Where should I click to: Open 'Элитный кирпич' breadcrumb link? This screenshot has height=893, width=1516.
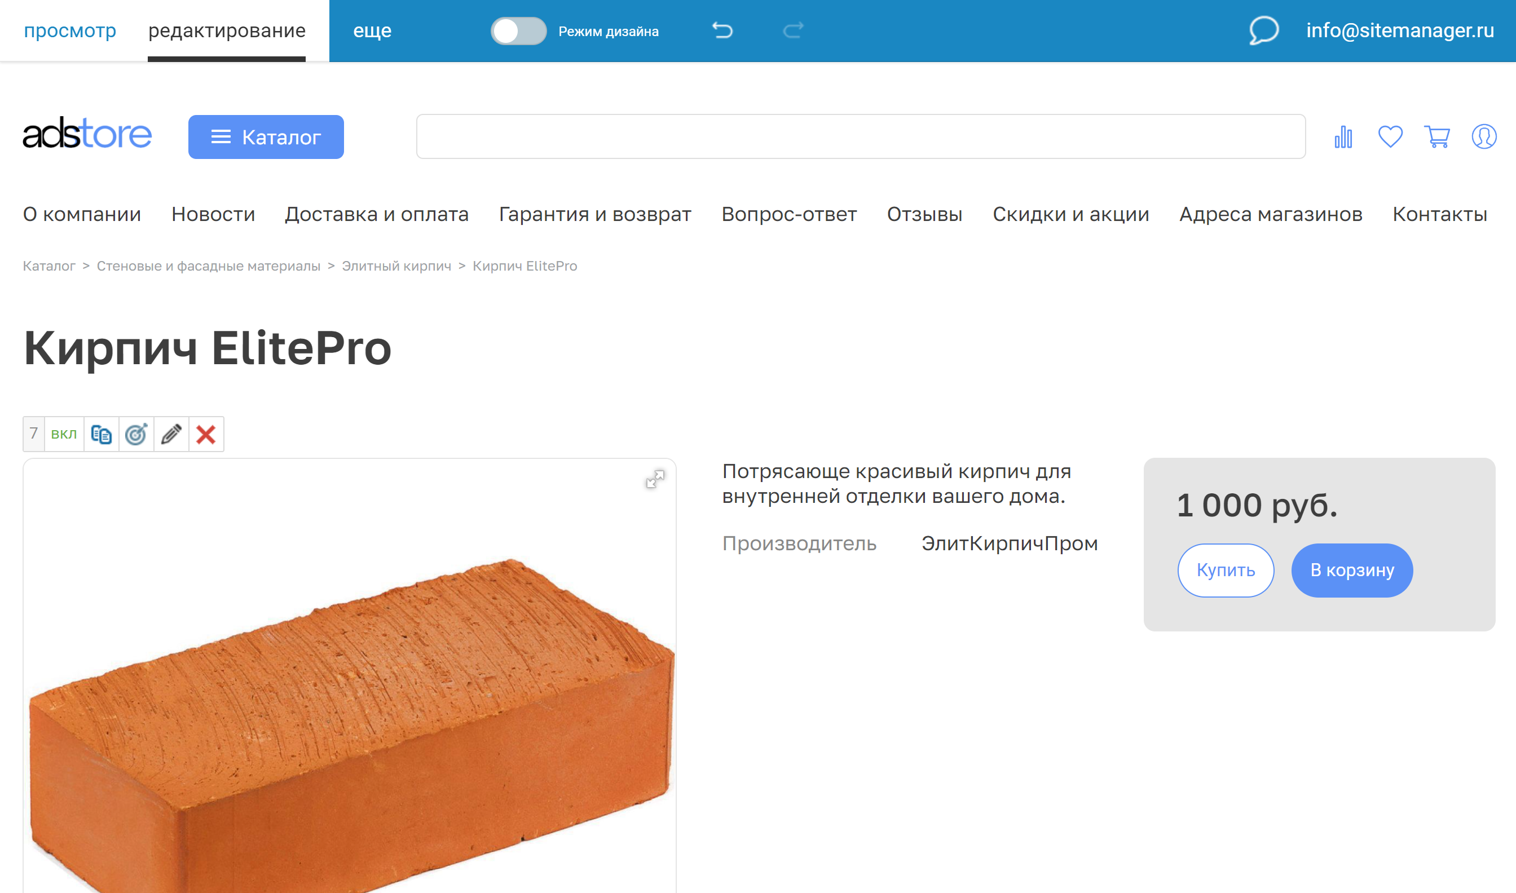396,266
